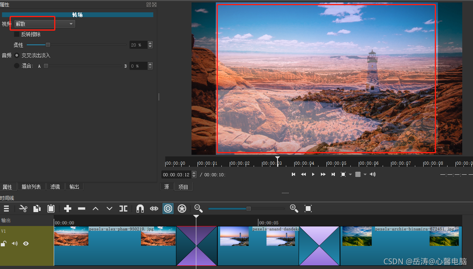Screen dimensions: 473x269
Task: Open player zoom dropdown arrow
Action: coord(350,174)
